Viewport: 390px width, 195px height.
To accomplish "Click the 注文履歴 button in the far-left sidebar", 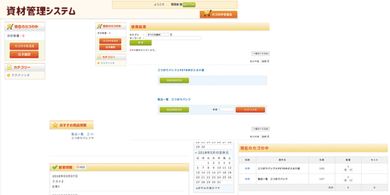I will tap(24, 54).
